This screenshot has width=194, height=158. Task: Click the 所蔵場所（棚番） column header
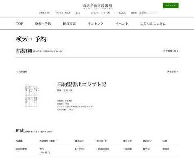[47, 141]
